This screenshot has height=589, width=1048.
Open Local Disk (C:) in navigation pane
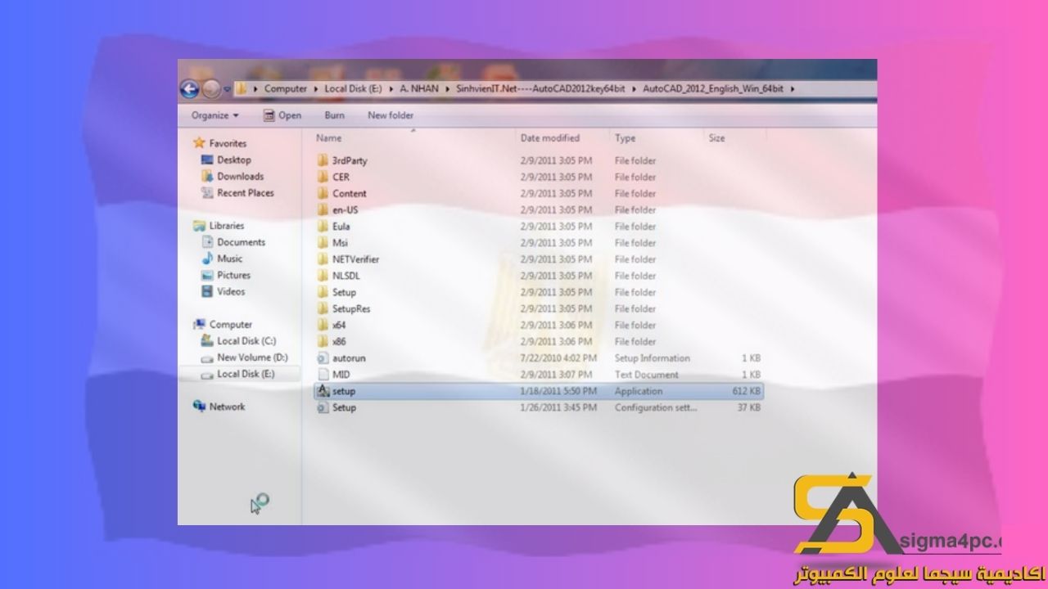[246, 341]
